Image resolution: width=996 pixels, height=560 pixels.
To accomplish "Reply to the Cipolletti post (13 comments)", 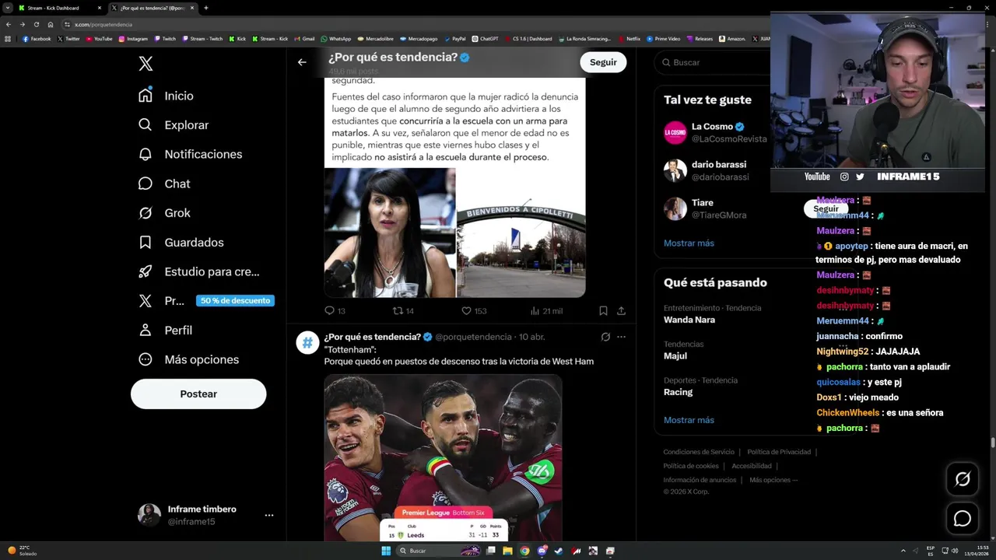I will pyautogui.click(x=335, y=310).
